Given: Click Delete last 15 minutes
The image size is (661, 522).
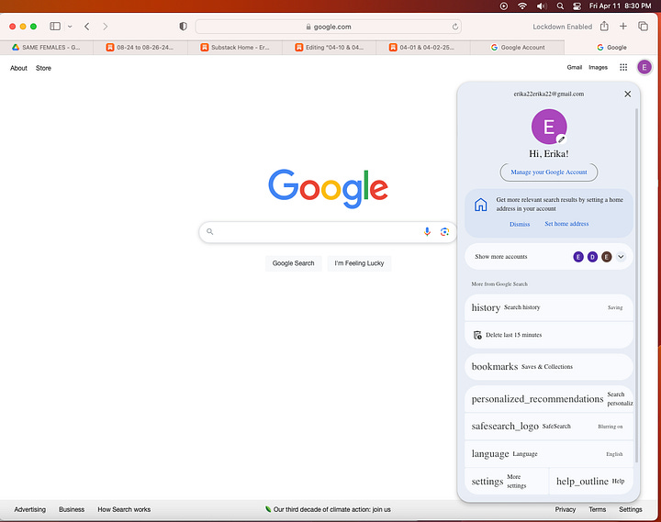Looking at the screenshot, I should tap(549, 335).
